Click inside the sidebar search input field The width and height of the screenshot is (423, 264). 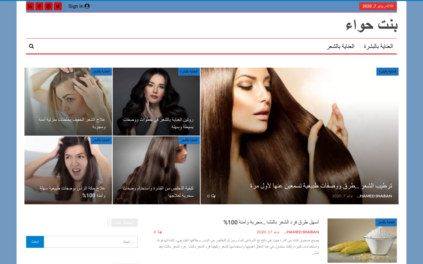click(x=91, y=242)
